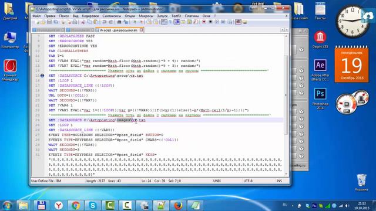Click the Paste toolbar icon
Image resolution: width=376 pixels, height=211 pixels.
96,22
